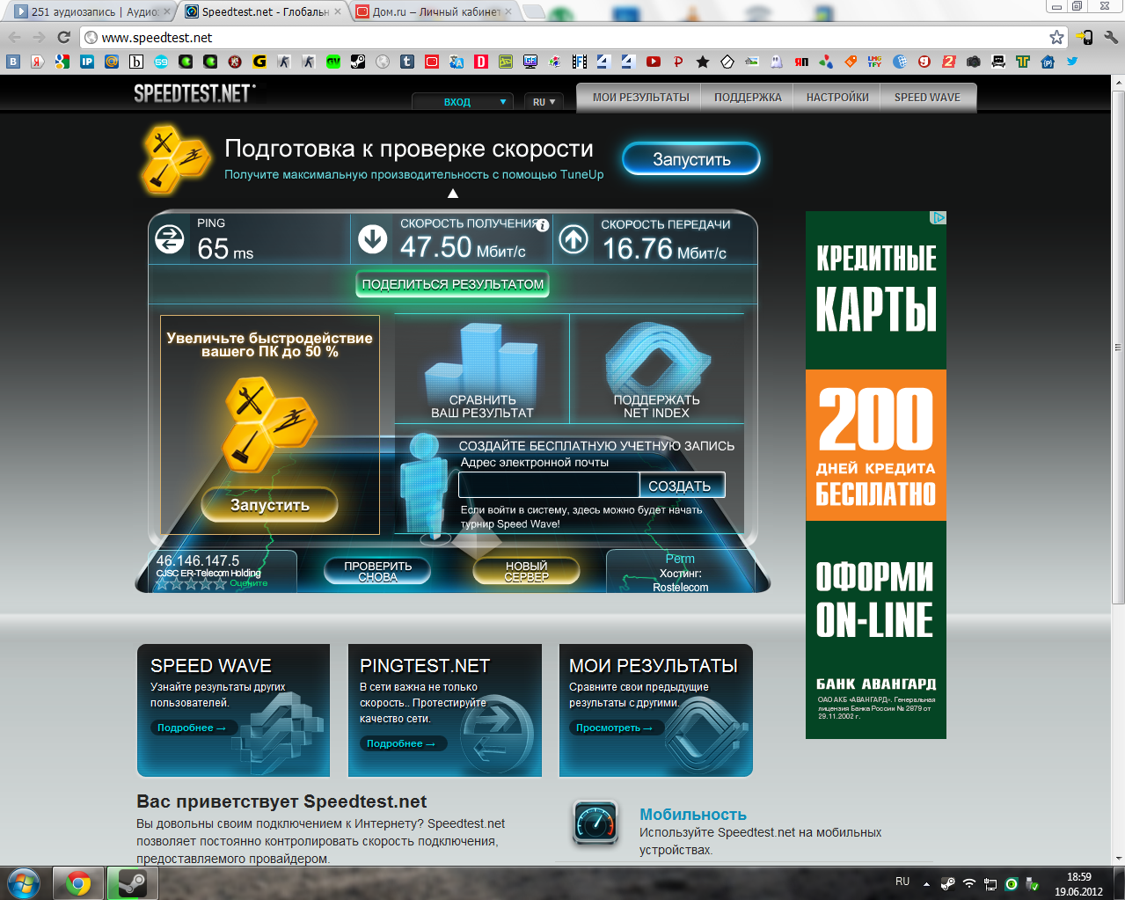Open the Steam bookmark in bookmarks bar
Screen dimensions: 1125x900
358,62
